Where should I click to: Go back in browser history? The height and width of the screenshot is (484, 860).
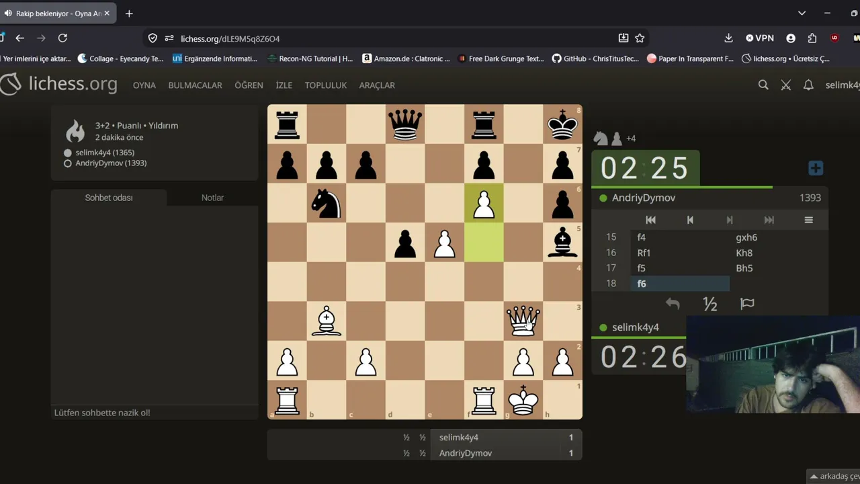[x=19, y=38]
